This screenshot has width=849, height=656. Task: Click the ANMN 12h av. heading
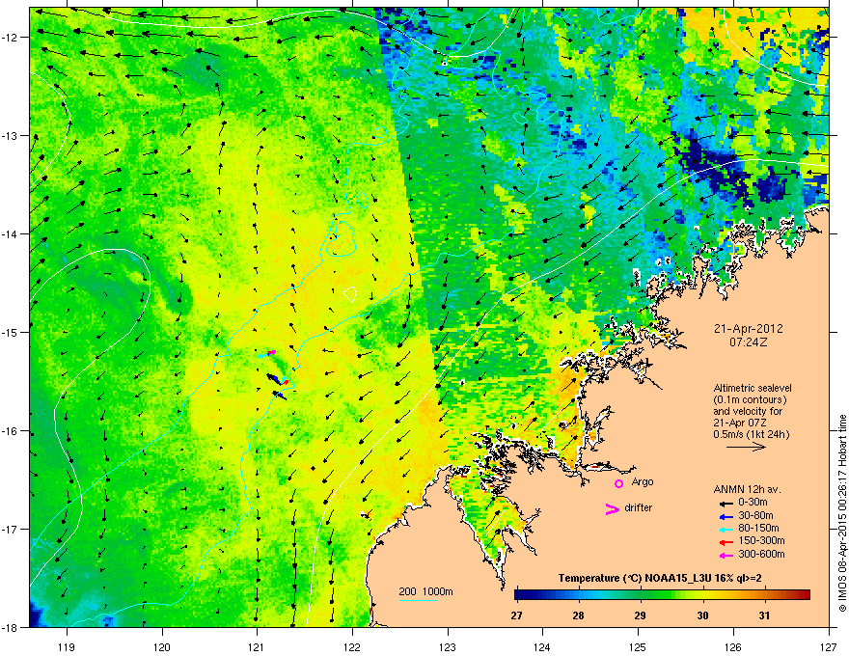pyautogui.click(x=747, y=489)
